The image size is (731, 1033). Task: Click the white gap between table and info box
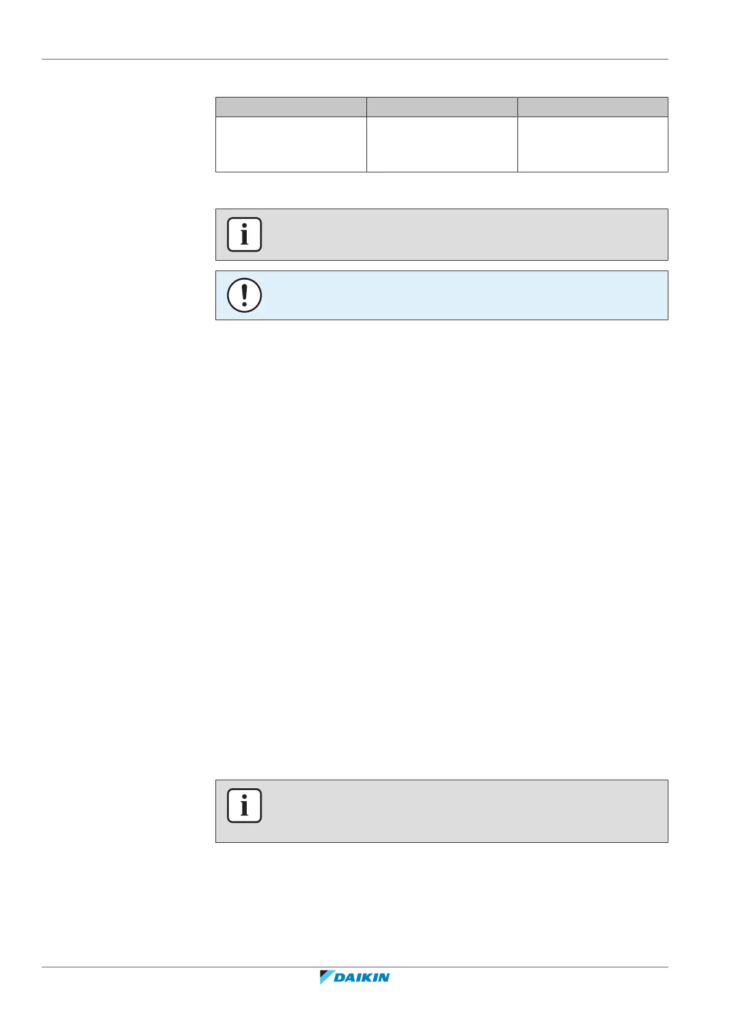[x=442, y=190]
